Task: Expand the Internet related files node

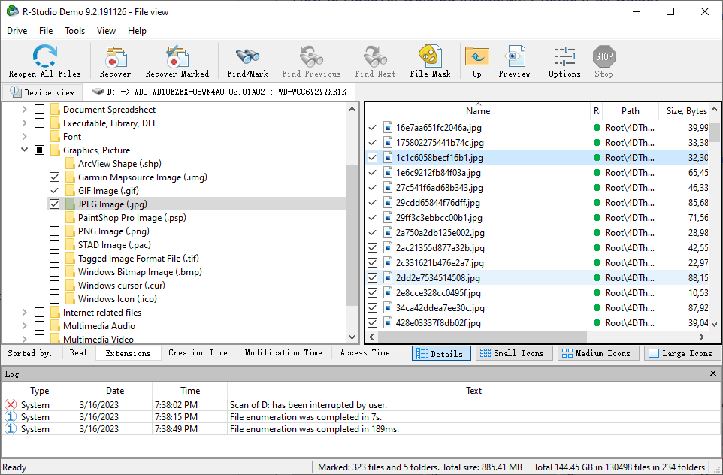Action: 25,312
